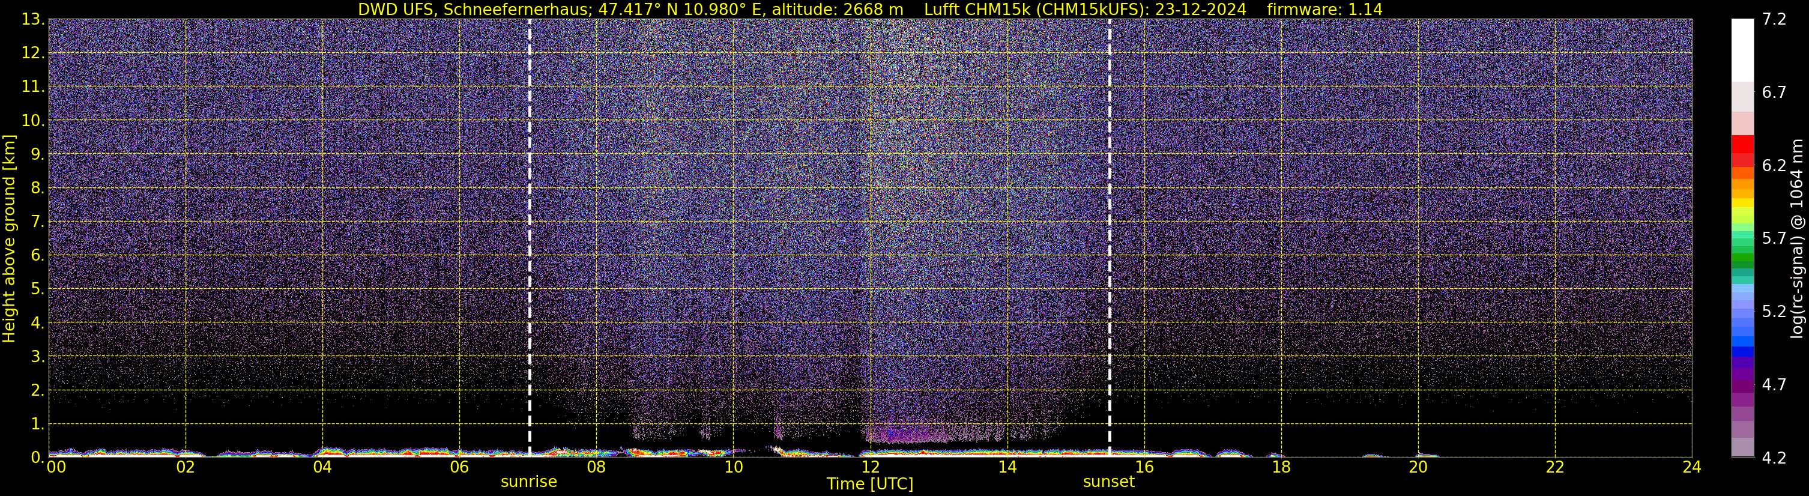The image size is (1809, 496).
Task: Click the height axis tick '1.'
Action: coord(37,423)
